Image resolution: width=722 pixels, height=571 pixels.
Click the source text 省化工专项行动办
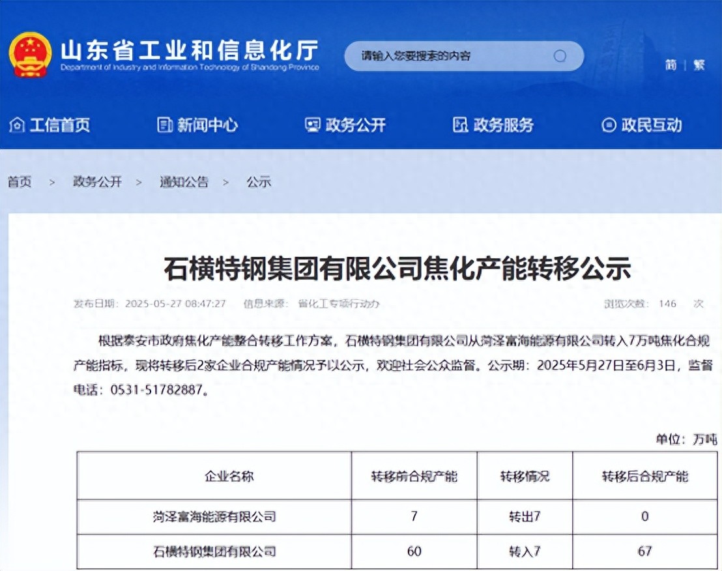339,304
